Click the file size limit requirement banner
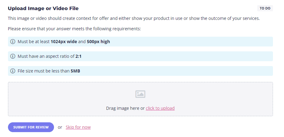The width and height of the screenshot is (284, 137). coord(140,71)
